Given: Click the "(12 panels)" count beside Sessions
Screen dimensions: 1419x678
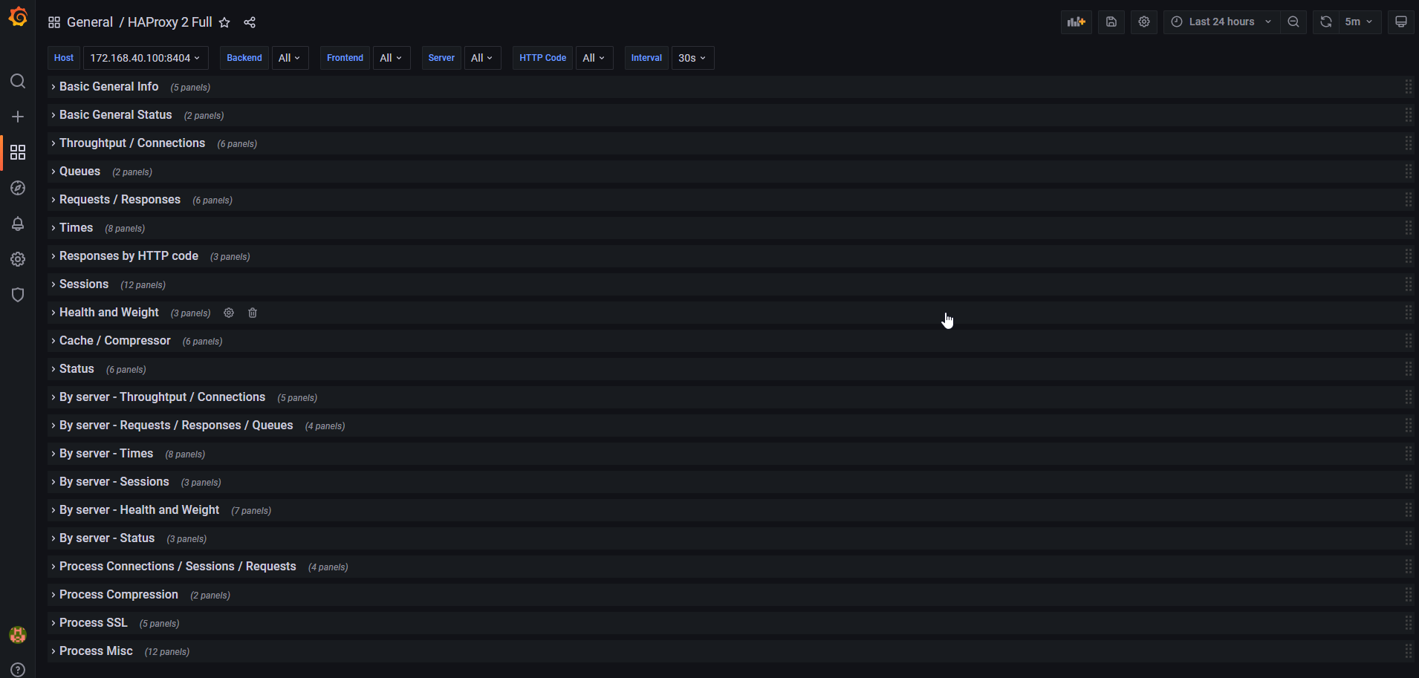Looking at the screenshot, I should point(143,285).
